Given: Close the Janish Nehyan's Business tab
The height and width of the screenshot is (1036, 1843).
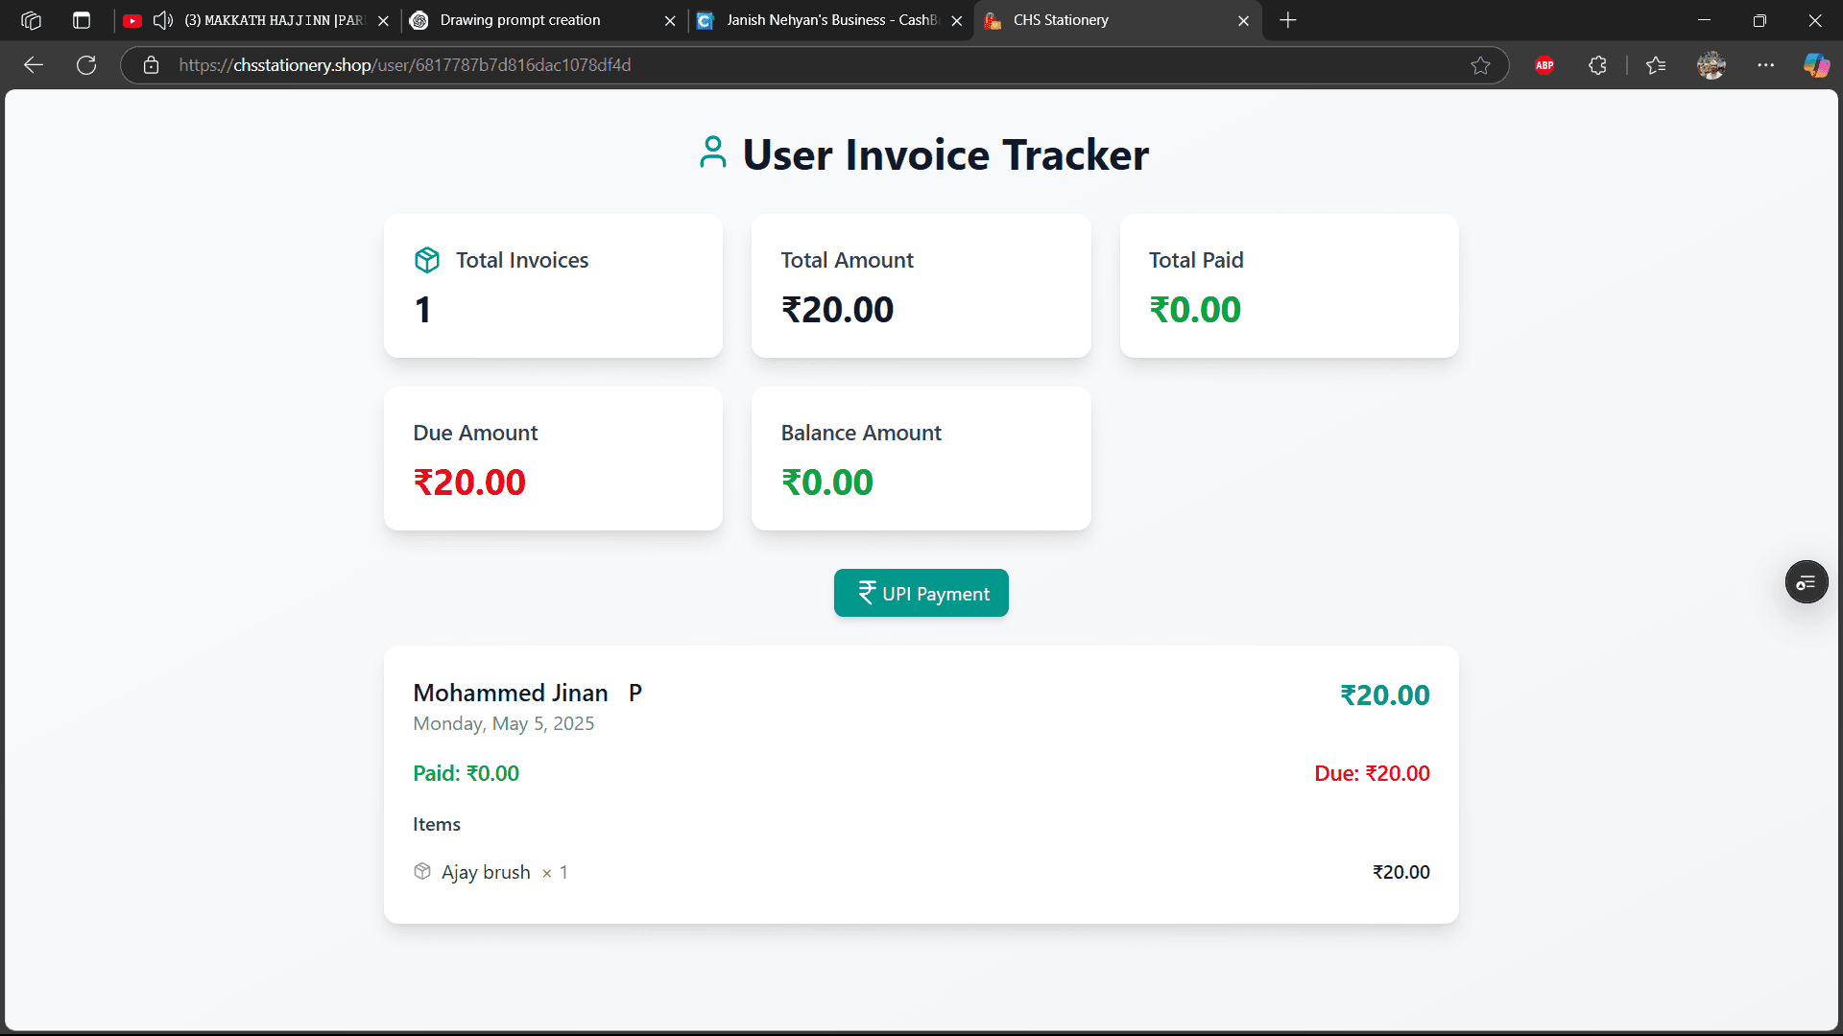Looking at the screenshot, I should pos(956,20).
